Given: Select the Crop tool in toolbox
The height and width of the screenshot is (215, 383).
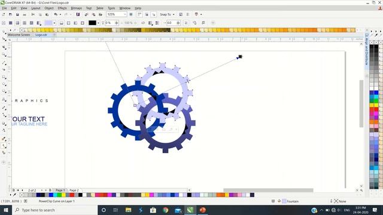Looking at the screenshot, I should coord(4,48).
